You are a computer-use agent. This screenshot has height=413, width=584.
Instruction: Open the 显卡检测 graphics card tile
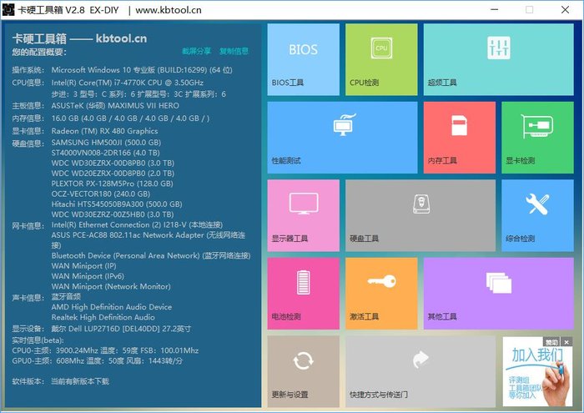click(x=537, y=138)
